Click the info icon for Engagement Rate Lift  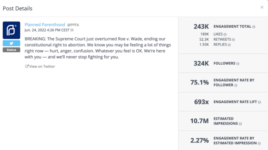tap(259, 102)
